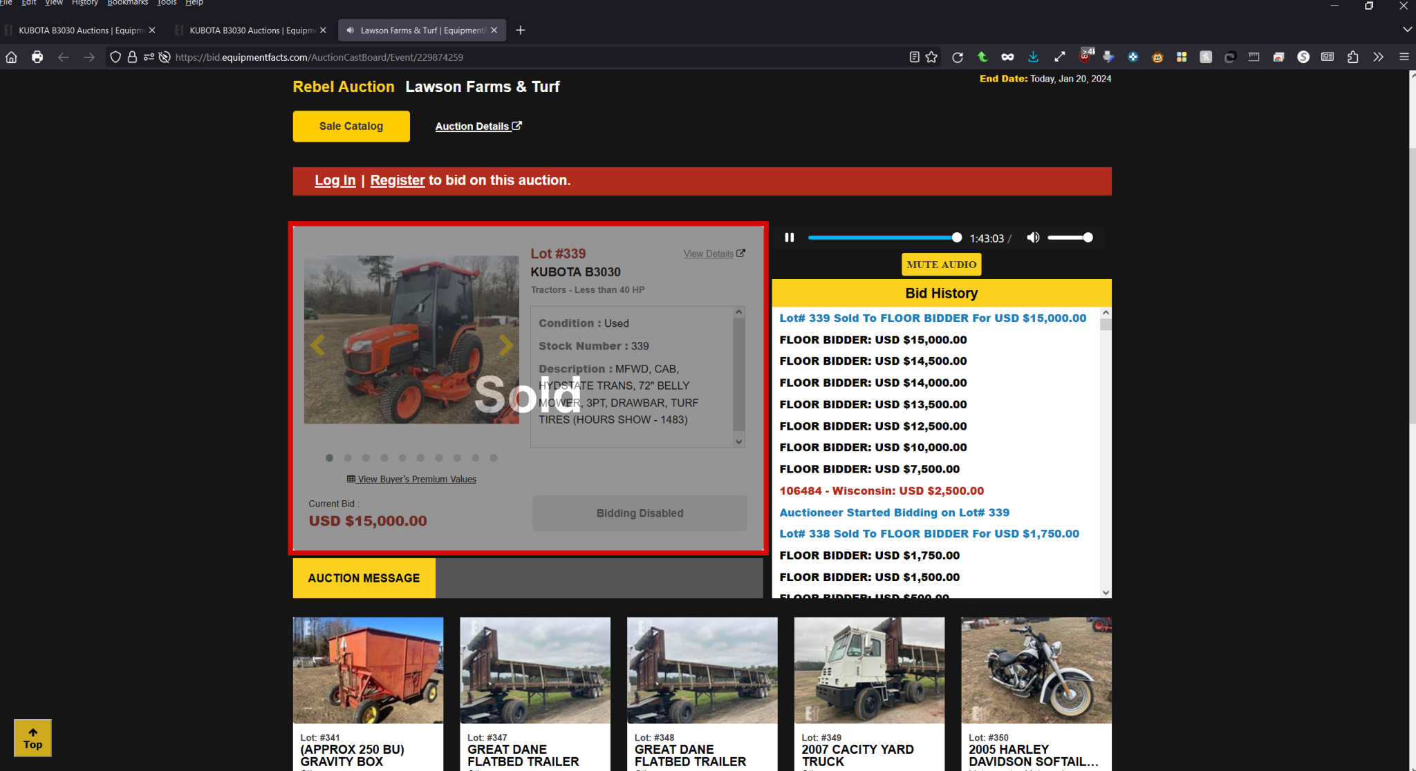Click the Back navigation arrow
This screenshot has height=771, width=1416.
63,57
